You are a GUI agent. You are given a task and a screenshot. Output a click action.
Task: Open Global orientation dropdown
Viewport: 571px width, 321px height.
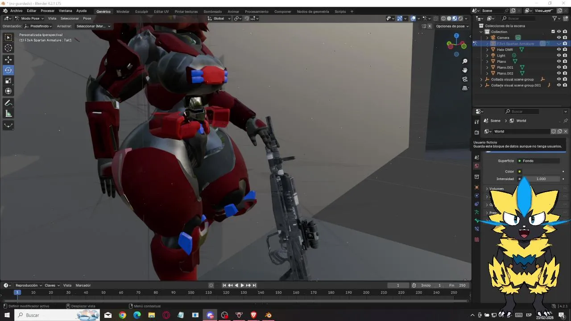click(219, 18)
